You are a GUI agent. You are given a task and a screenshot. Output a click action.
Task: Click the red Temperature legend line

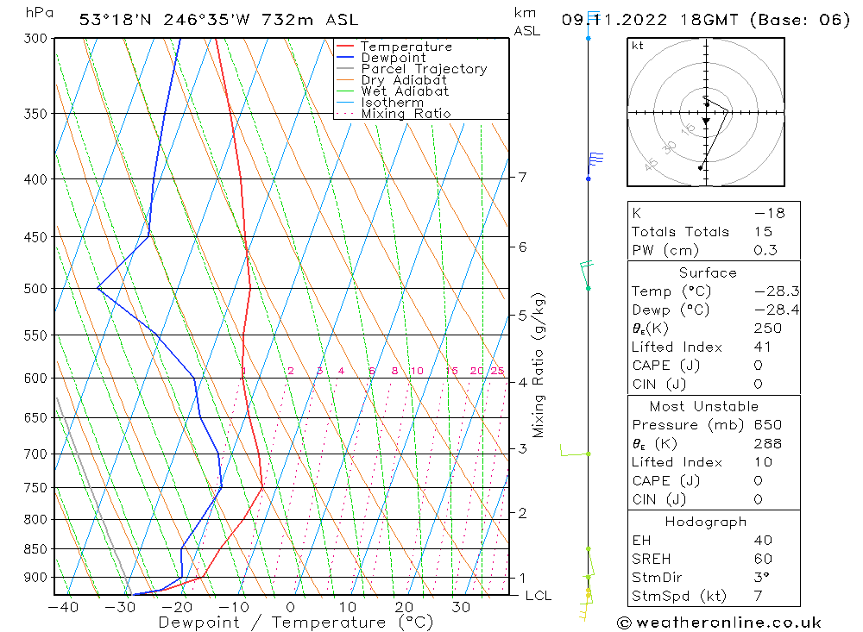[344, 47]
